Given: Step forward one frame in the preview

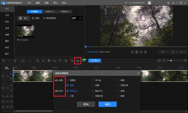Looking at the screenshot, I should click(141, 52).
